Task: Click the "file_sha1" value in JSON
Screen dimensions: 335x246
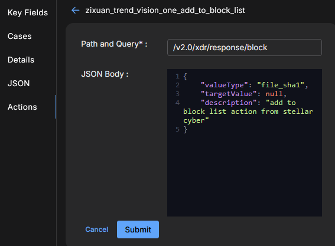Action: click(281, 85)
